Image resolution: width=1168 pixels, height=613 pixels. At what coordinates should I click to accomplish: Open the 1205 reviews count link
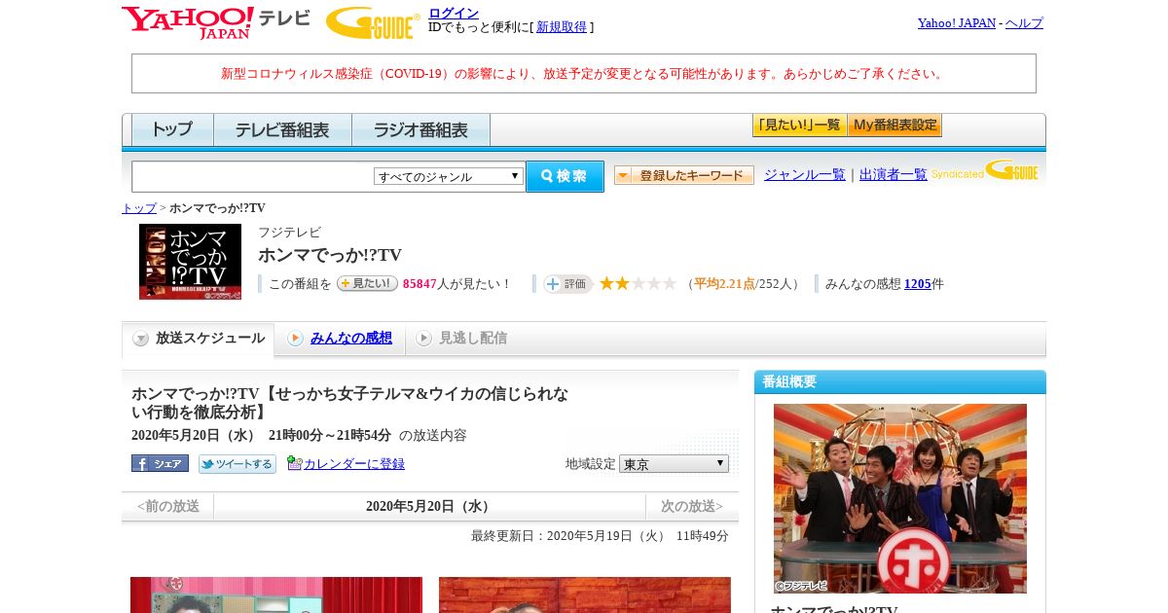(x=918, y=284)
